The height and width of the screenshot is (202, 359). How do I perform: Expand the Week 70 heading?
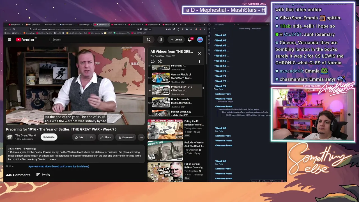click(x=214, y=71)
